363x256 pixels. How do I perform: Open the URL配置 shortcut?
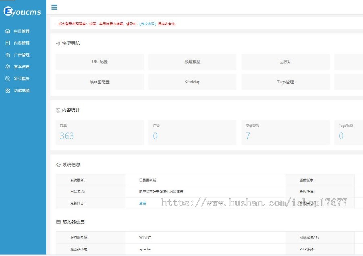coord(100,62)
